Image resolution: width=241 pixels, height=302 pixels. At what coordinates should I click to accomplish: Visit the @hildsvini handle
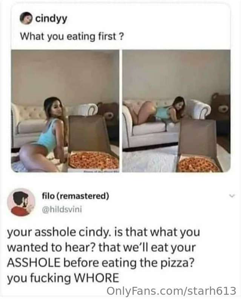point(62,209)
